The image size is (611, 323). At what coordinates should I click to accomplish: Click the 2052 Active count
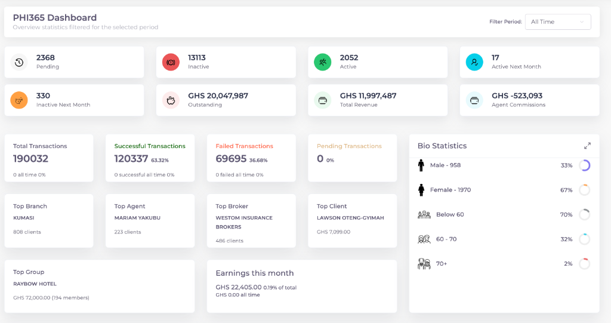(x=348, y=58)
